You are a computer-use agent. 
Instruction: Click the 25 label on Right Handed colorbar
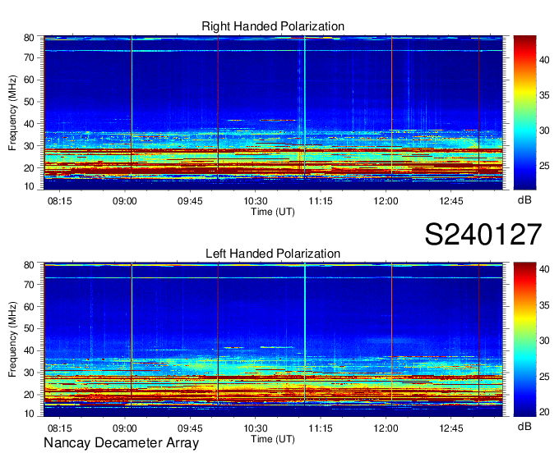point(544,166)
